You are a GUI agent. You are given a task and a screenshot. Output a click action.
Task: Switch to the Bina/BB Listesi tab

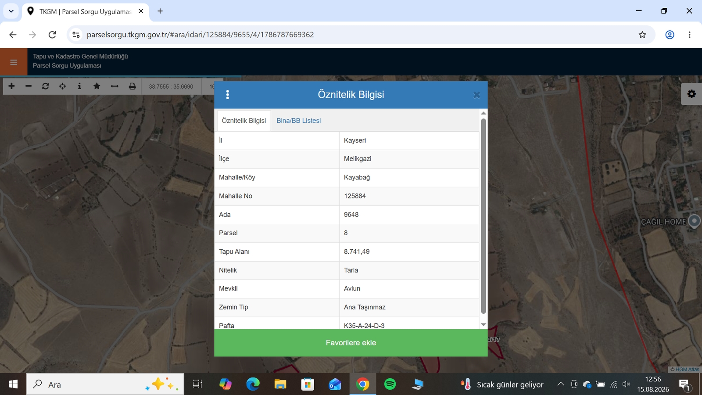(299, 121)
